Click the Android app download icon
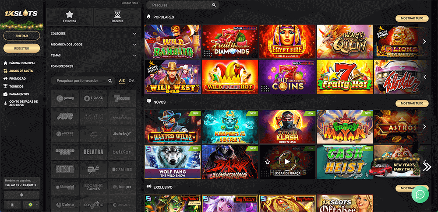438x212 pixels. [x=22, y=194]
